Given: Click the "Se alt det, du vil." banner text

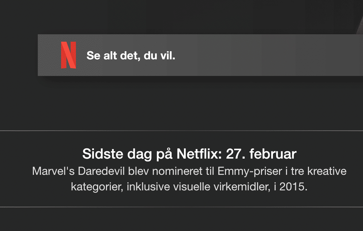Looking at the screenshot, I should 131,56.
